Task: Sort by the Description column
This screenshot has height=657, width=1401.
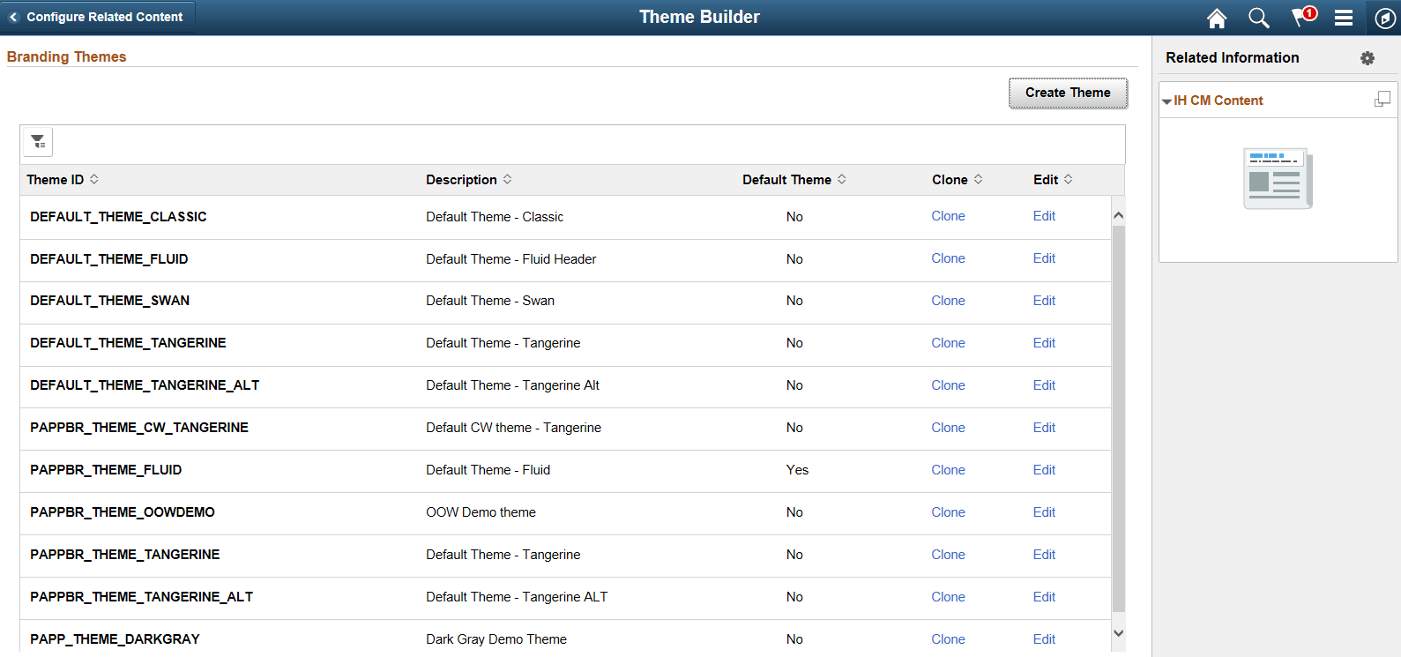Action: click(469, 180)
